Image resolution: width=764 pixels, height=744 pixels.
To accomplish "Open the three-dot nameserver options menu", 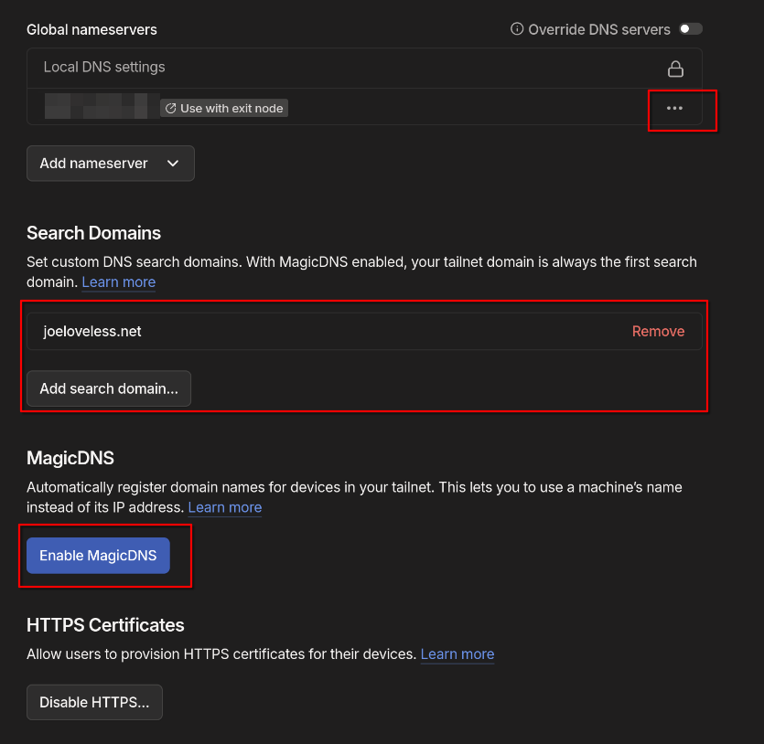I will 675,108.
